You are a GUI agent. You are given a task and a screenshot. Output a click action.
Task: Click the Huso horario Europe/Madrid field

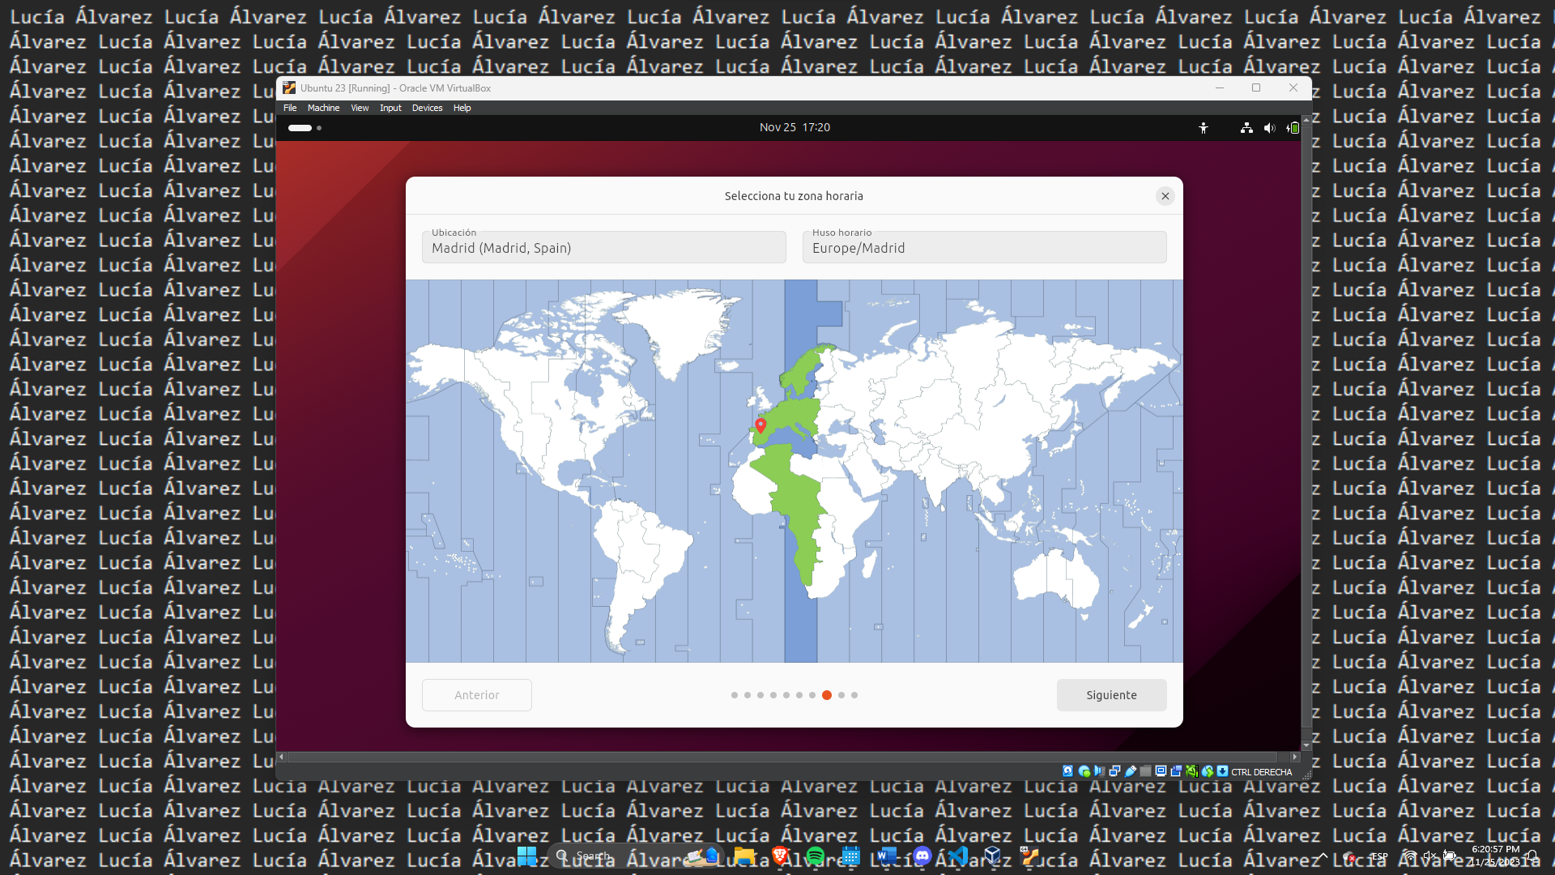(984, 247)
